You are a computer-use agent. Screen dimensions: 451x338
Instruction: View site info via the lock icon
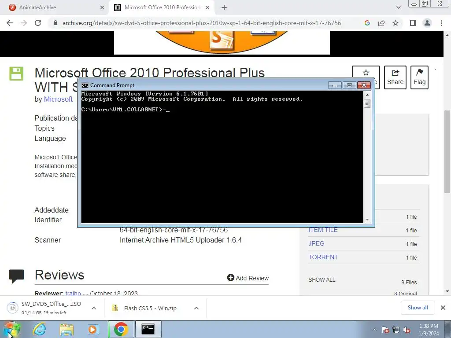click(55, 23)
